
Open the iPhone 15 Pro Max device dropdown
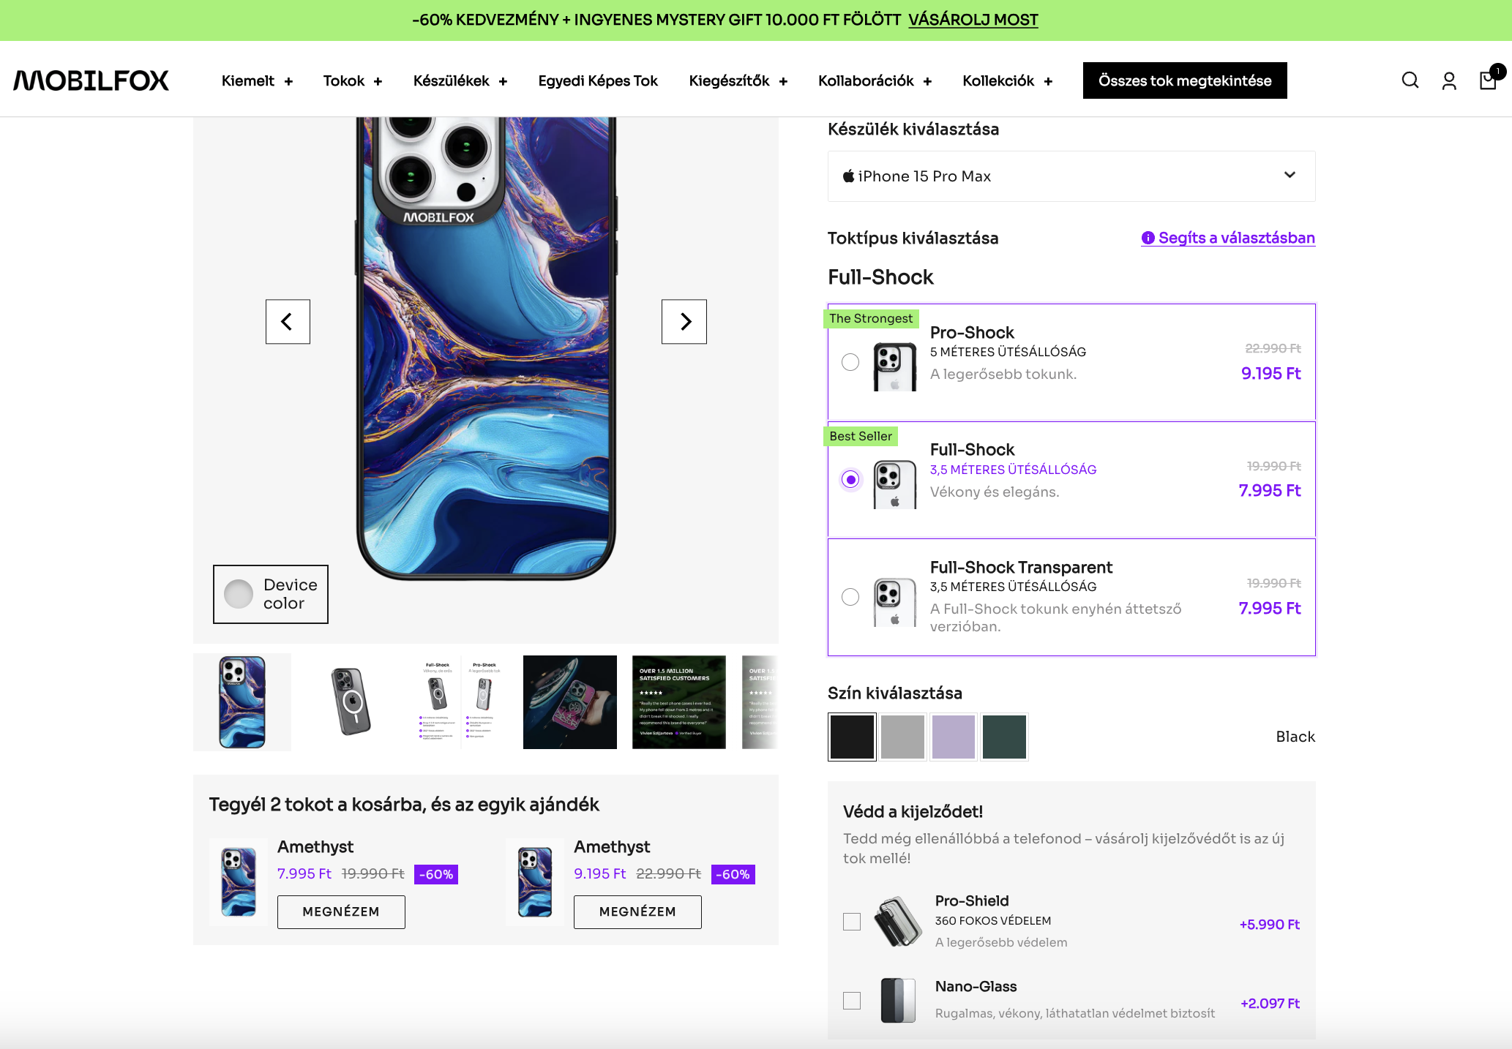pyautogui.click(x=1071, y=176)
